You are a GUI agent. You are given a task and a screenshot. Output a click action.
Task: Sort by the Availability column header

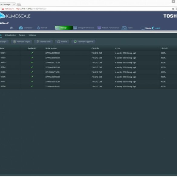[x=32, y=48]
